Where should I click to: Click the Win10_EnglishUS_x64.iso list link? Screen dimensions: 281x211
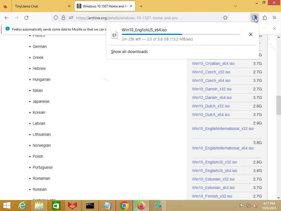[x=215, y=171]
